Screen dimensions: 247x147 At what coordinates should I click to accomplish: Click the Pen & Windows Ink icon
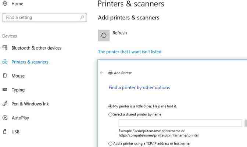pyautogui.click(x=5, y=104)
